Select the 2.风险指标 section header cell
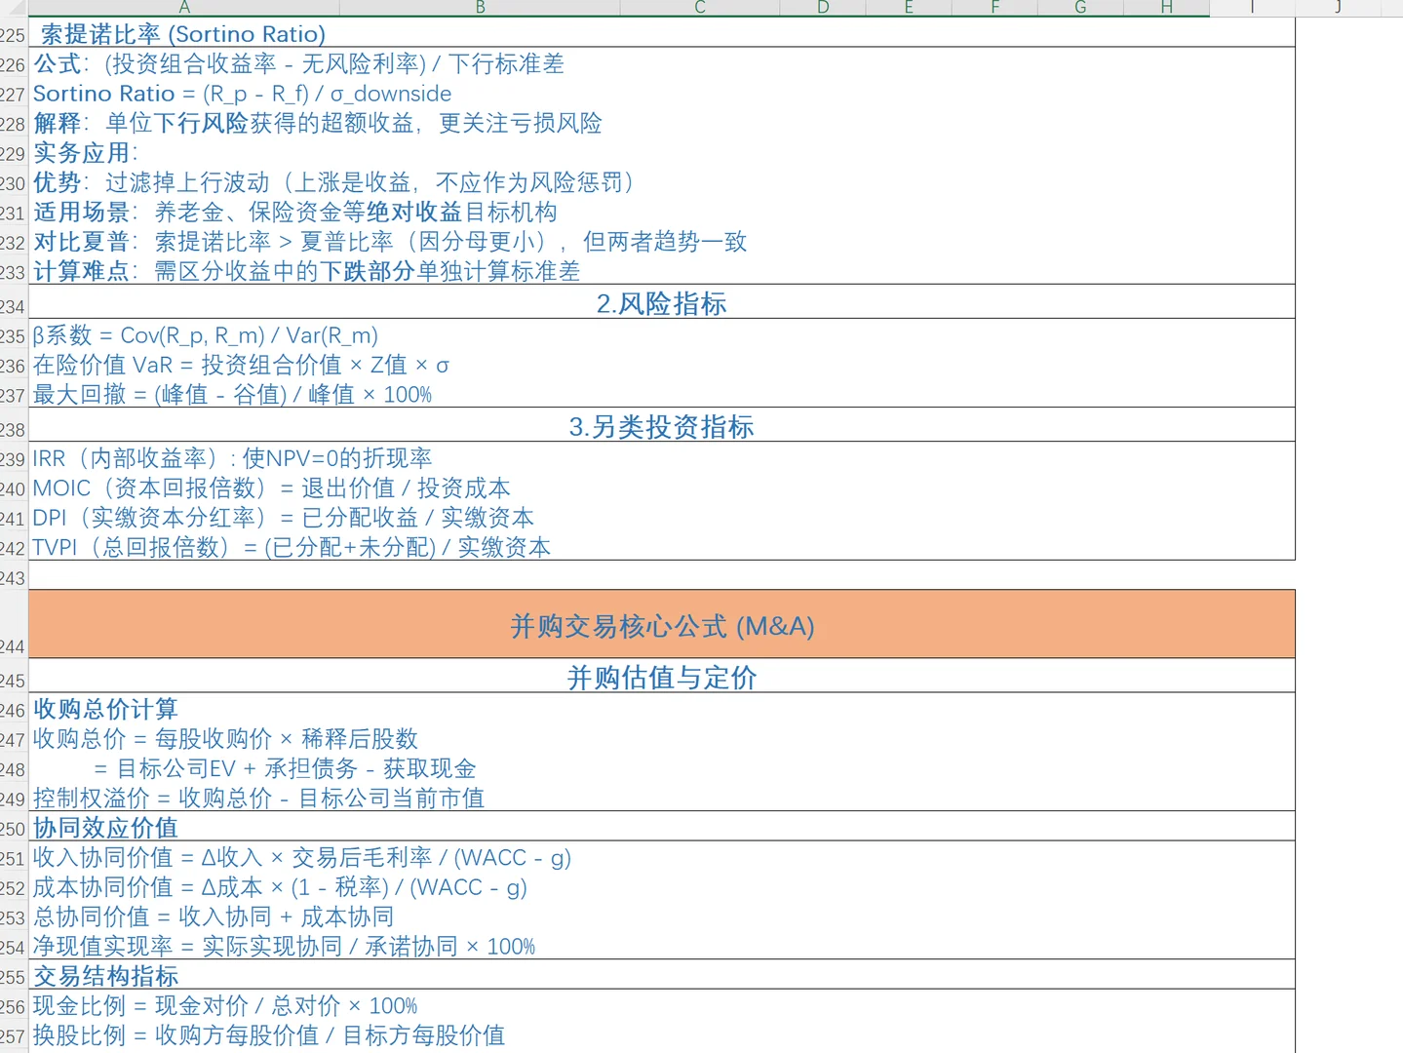The image size is (1403, 1053). click(x=660, y=304)
